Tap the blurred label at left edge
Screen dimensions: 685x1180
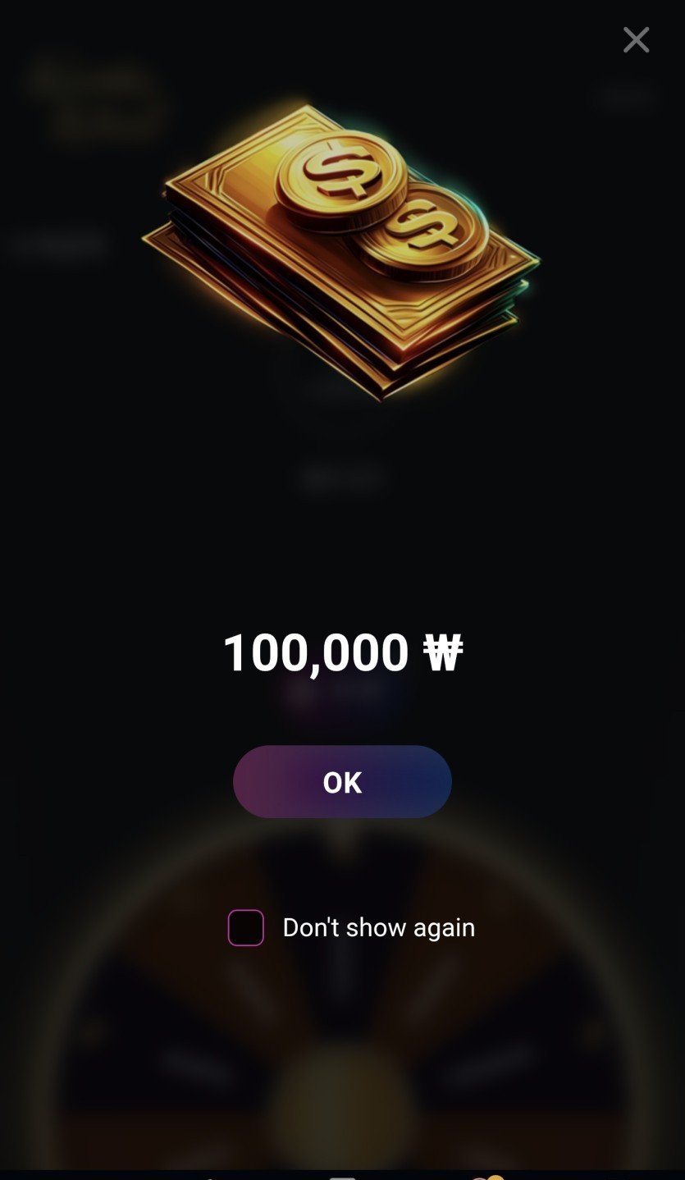(57, 244)
